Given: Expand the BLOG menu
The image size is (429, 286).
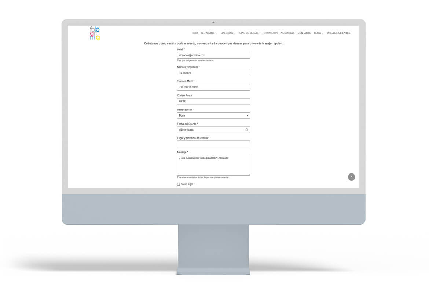Looking at the screenshot, I should (318, 33).
